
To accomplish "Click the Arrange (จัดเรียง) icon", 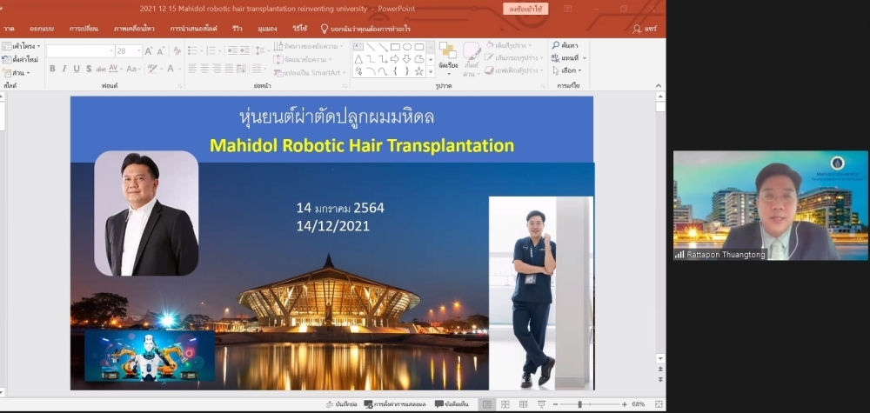I will pyautogui.click(x=448, y=57).
